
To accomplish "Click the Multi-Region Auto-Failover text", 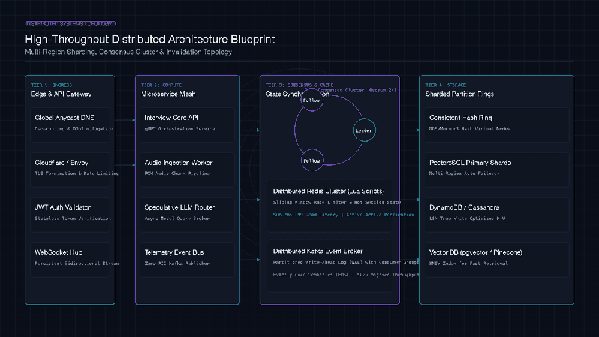I will (x=463, y=174).
